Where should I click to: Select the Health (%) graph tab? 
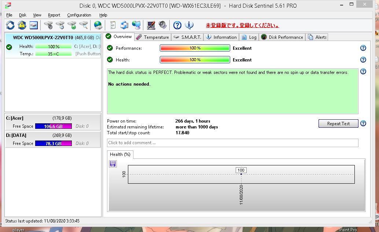[120, 154]
